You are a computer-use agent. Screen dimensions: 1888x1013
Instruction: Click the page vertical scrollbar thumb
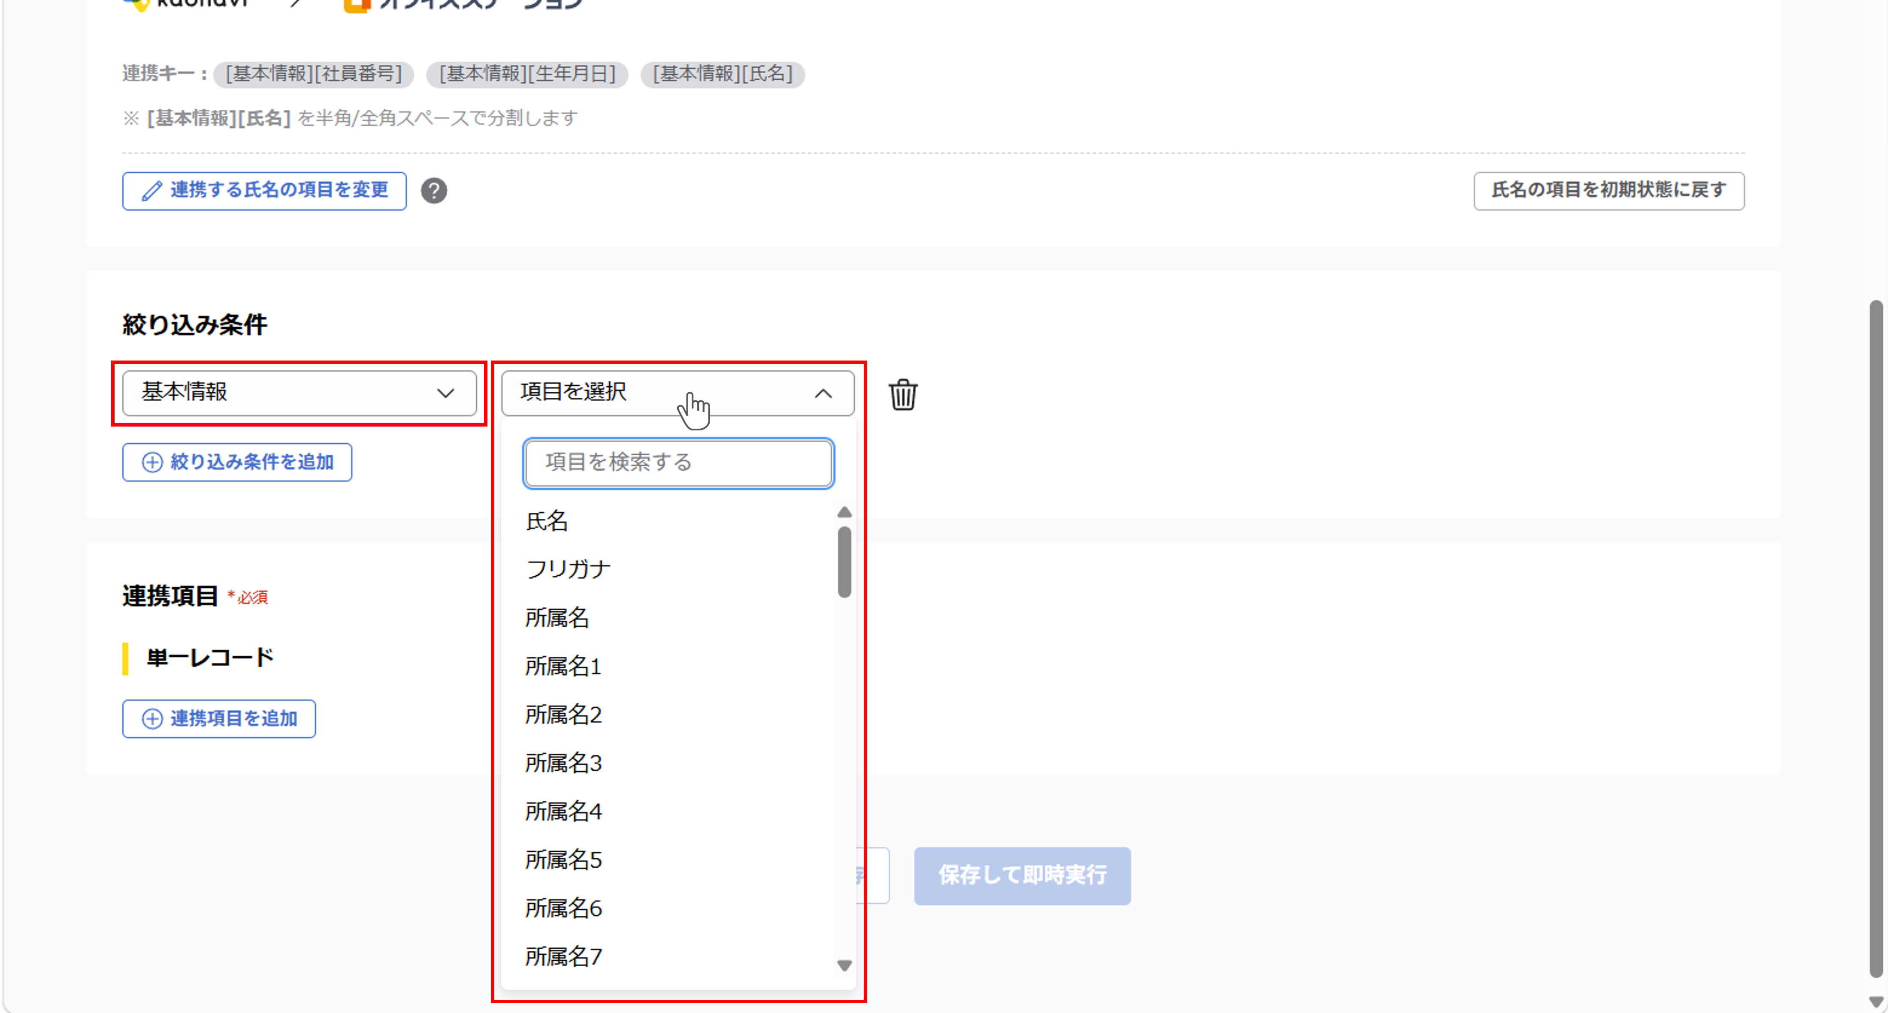pos(1876,637)
